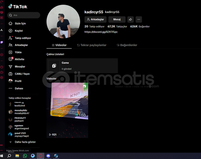The image size is (201, 159).
Task: Open the three dots beside Daha
Action: point(10,88)
